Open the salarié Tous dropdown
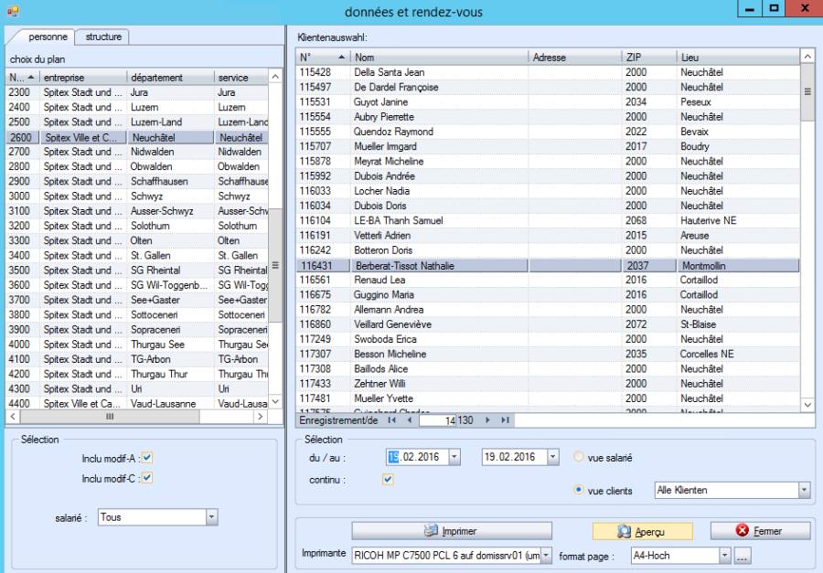The width and height of the screenshot is (823, 573). [x=212, y=517]
